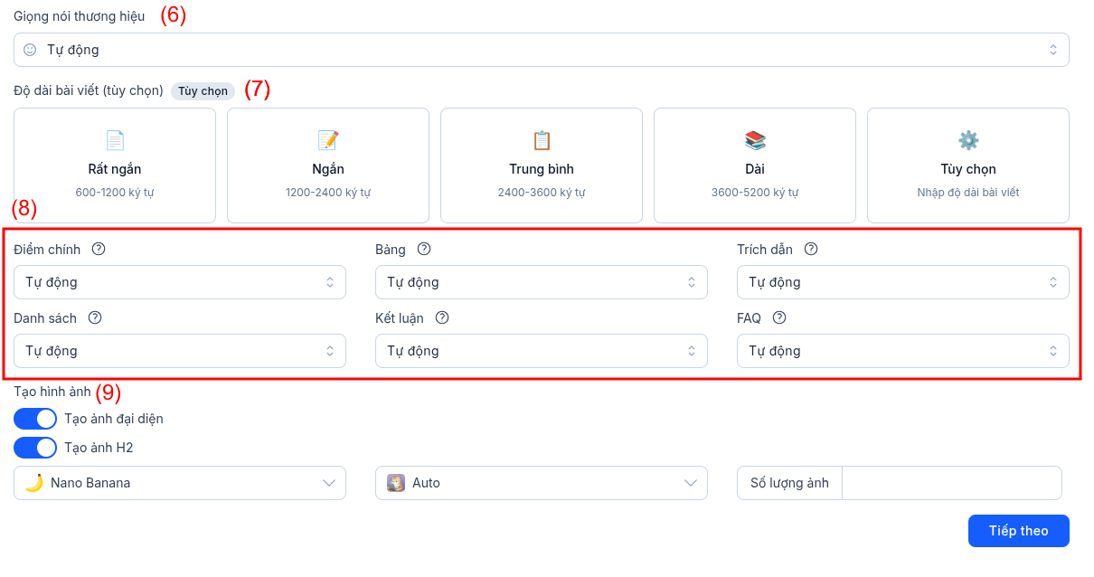Open the FAQ Tự động dropdown
The image size is (1094, 577).
pos(902,351)
